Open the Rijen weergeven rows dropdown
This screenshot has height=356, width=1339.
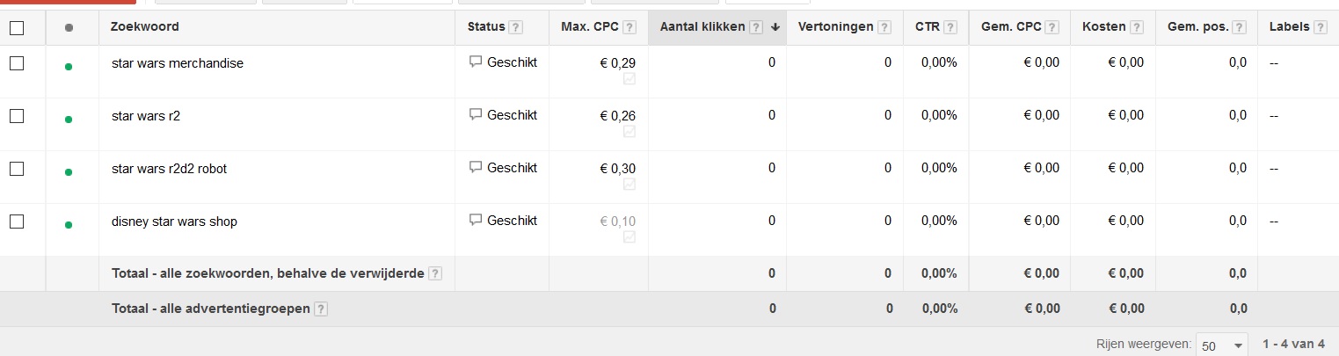coord(1222,345)
